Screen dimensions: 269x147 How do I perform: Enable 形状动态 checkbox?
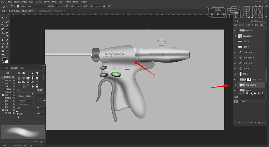3,80
